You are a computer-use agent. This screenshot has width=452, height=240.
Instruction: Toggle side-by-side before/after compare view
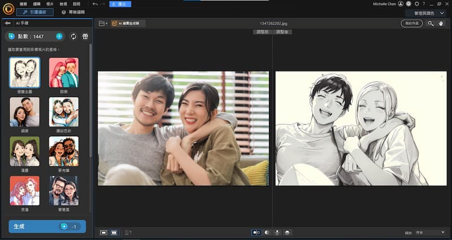[257, 232]
